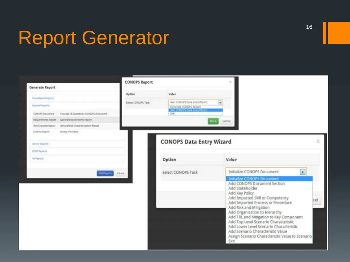350x262 pixels.
Task: Select Add Stakeholder option
Action: (269, 188)
